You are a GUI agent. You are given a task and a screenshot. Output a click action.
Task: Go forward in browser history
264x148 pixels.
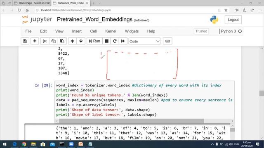(x=12, y=10)
